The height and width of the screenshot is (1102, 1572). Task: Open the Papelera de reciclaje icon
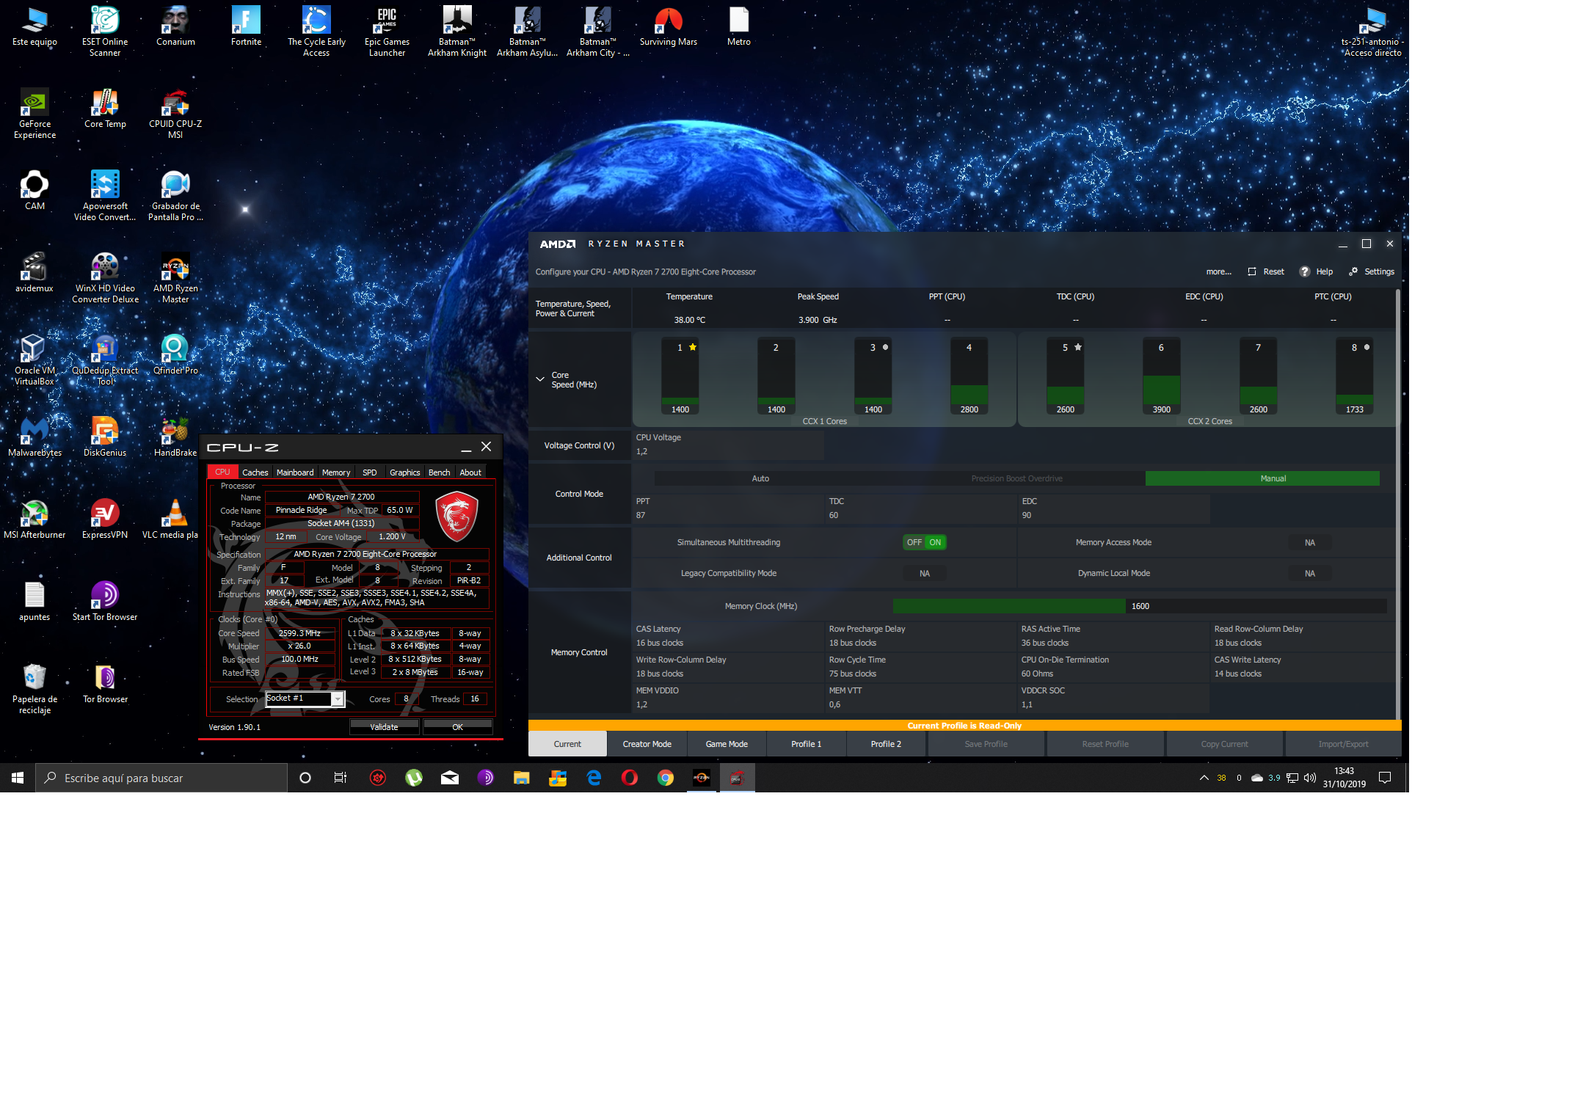pyautogui.click(x=34, y=688)
